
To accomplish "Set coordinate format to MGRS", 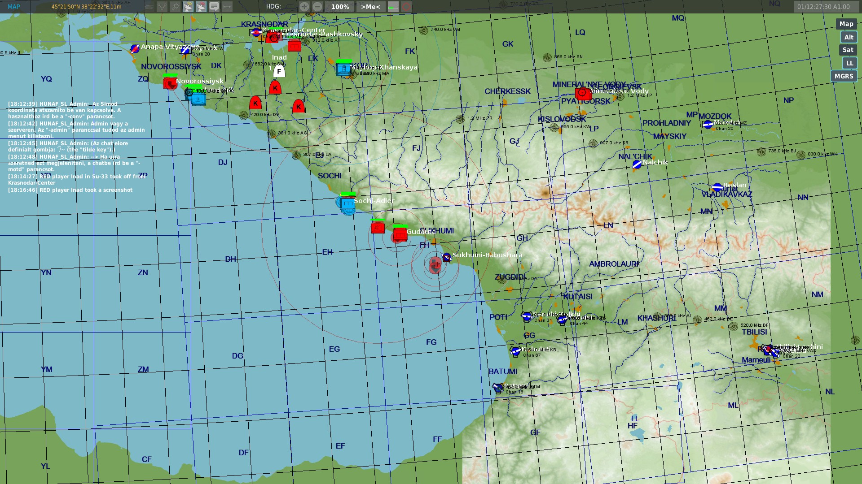I will tap(844, 76).
